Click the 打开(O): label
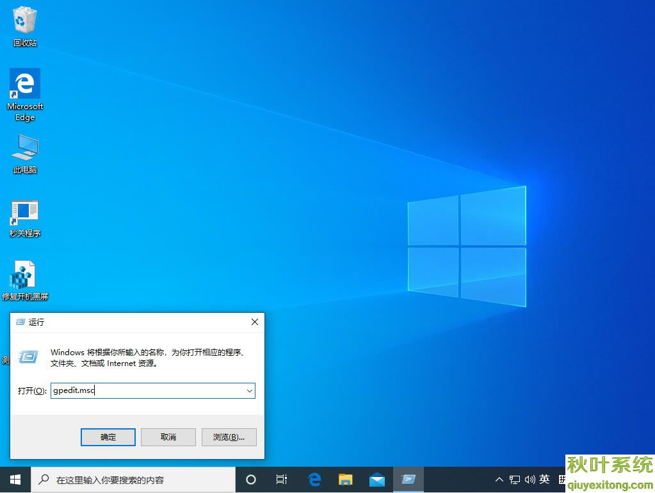 click(32, 391)
